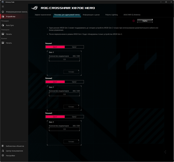Click the Gen 1 heading in Разъем3 panel
This screenshot has height=162, width=174.
(x=51, y=122)
